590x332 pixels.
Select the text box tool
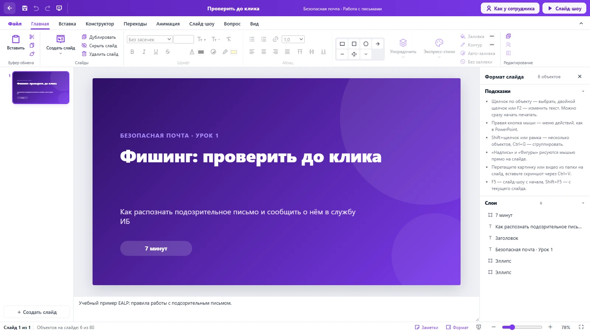pyautogui.click(x=354, y=54)
